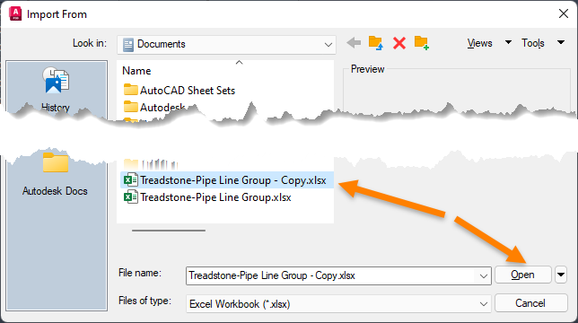This screenshot has width=578, height=323.
Task: Open the Files of type dropdown
Action: [338, 304]
